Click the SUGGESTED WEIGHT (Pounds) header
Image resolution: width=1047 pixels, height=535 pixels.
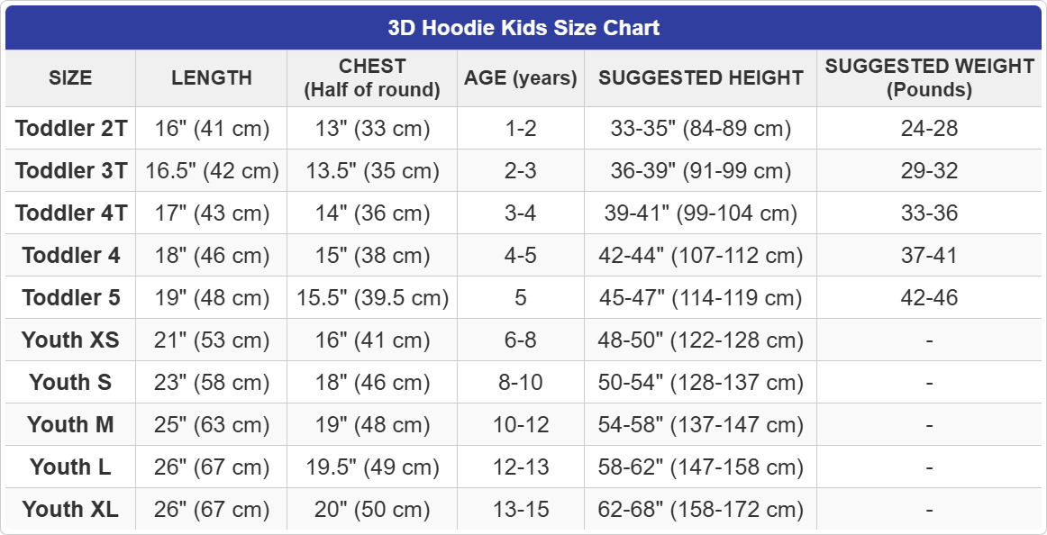click(929, 78)
